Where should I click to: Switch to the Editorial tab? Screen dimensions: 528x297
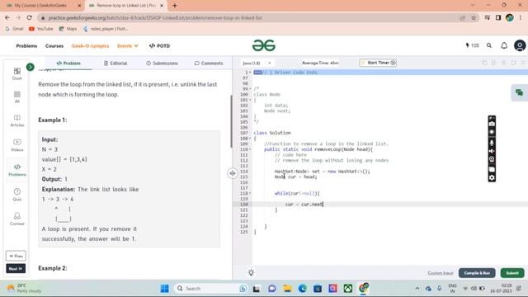click(115, 63)
